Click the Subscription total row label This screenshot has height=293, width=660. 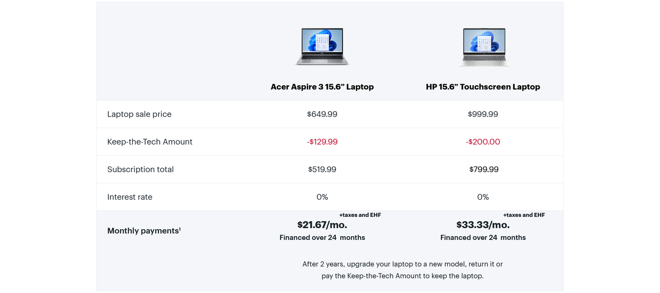140,169
